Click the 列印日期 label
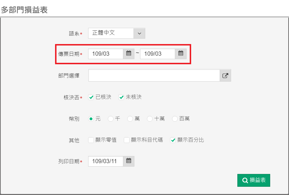 tap(69, 161)
